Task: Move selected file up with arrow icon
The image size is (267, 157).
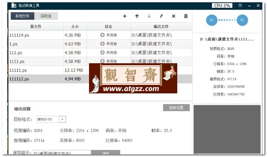Action: click(x=137, y=16)
